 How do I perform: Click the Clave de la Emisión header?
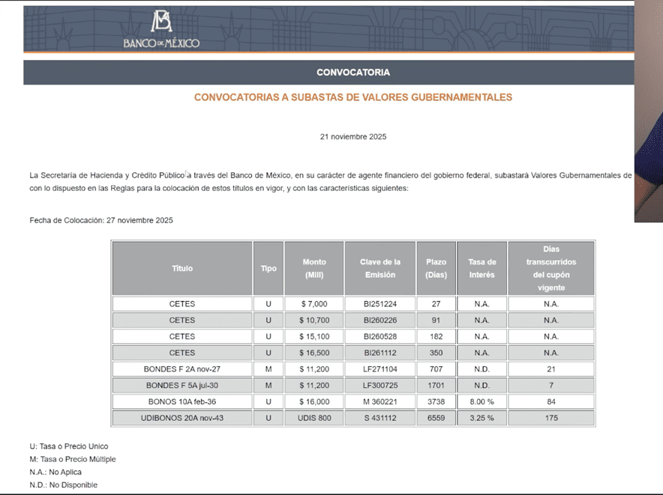click(x=379, y=268)
